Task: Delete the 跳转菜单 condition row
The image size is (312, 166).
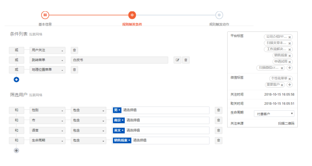Action: pos(186,60)
